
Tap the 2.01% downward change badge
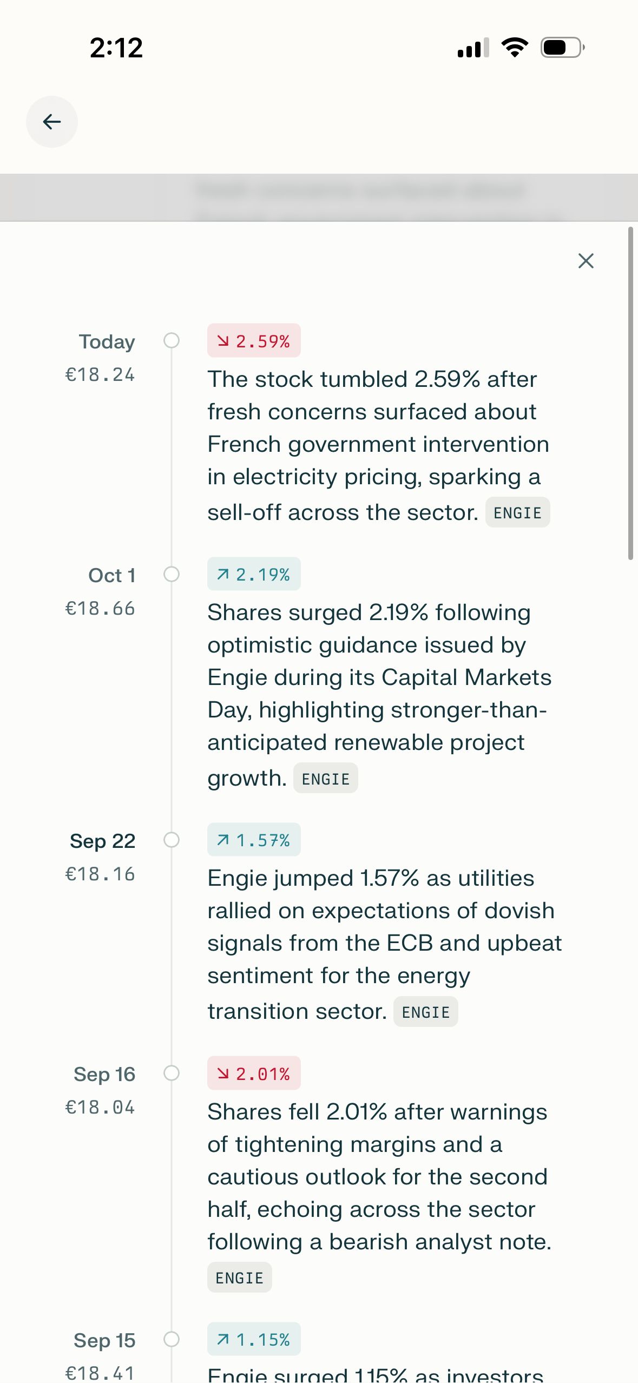pos(254,1074)
